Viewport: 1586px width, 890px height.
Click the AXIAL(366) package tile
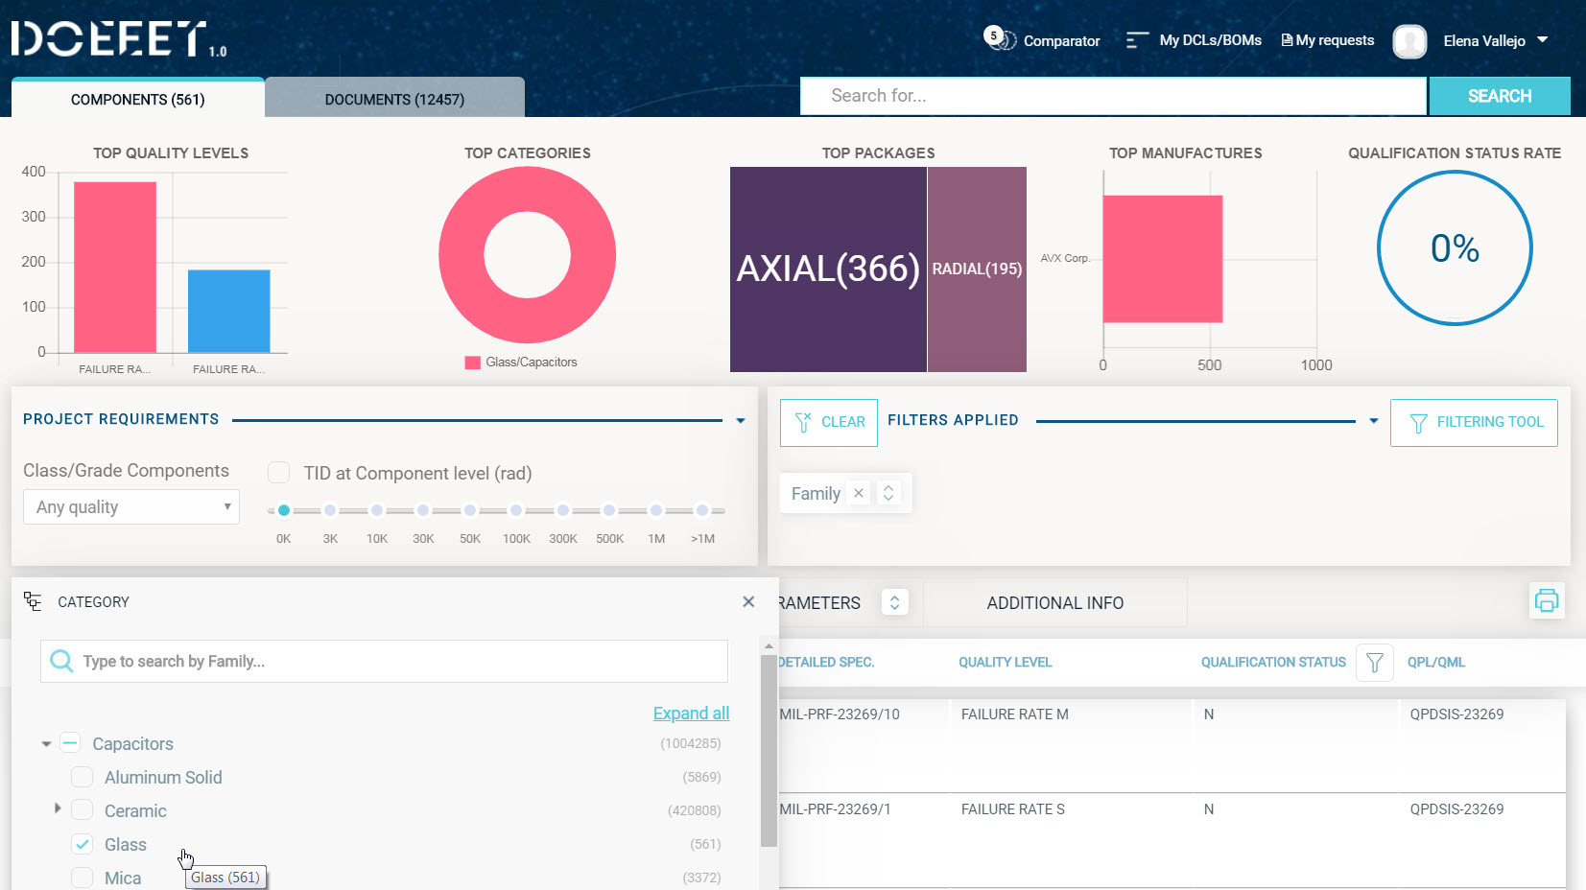coord(828,269)
